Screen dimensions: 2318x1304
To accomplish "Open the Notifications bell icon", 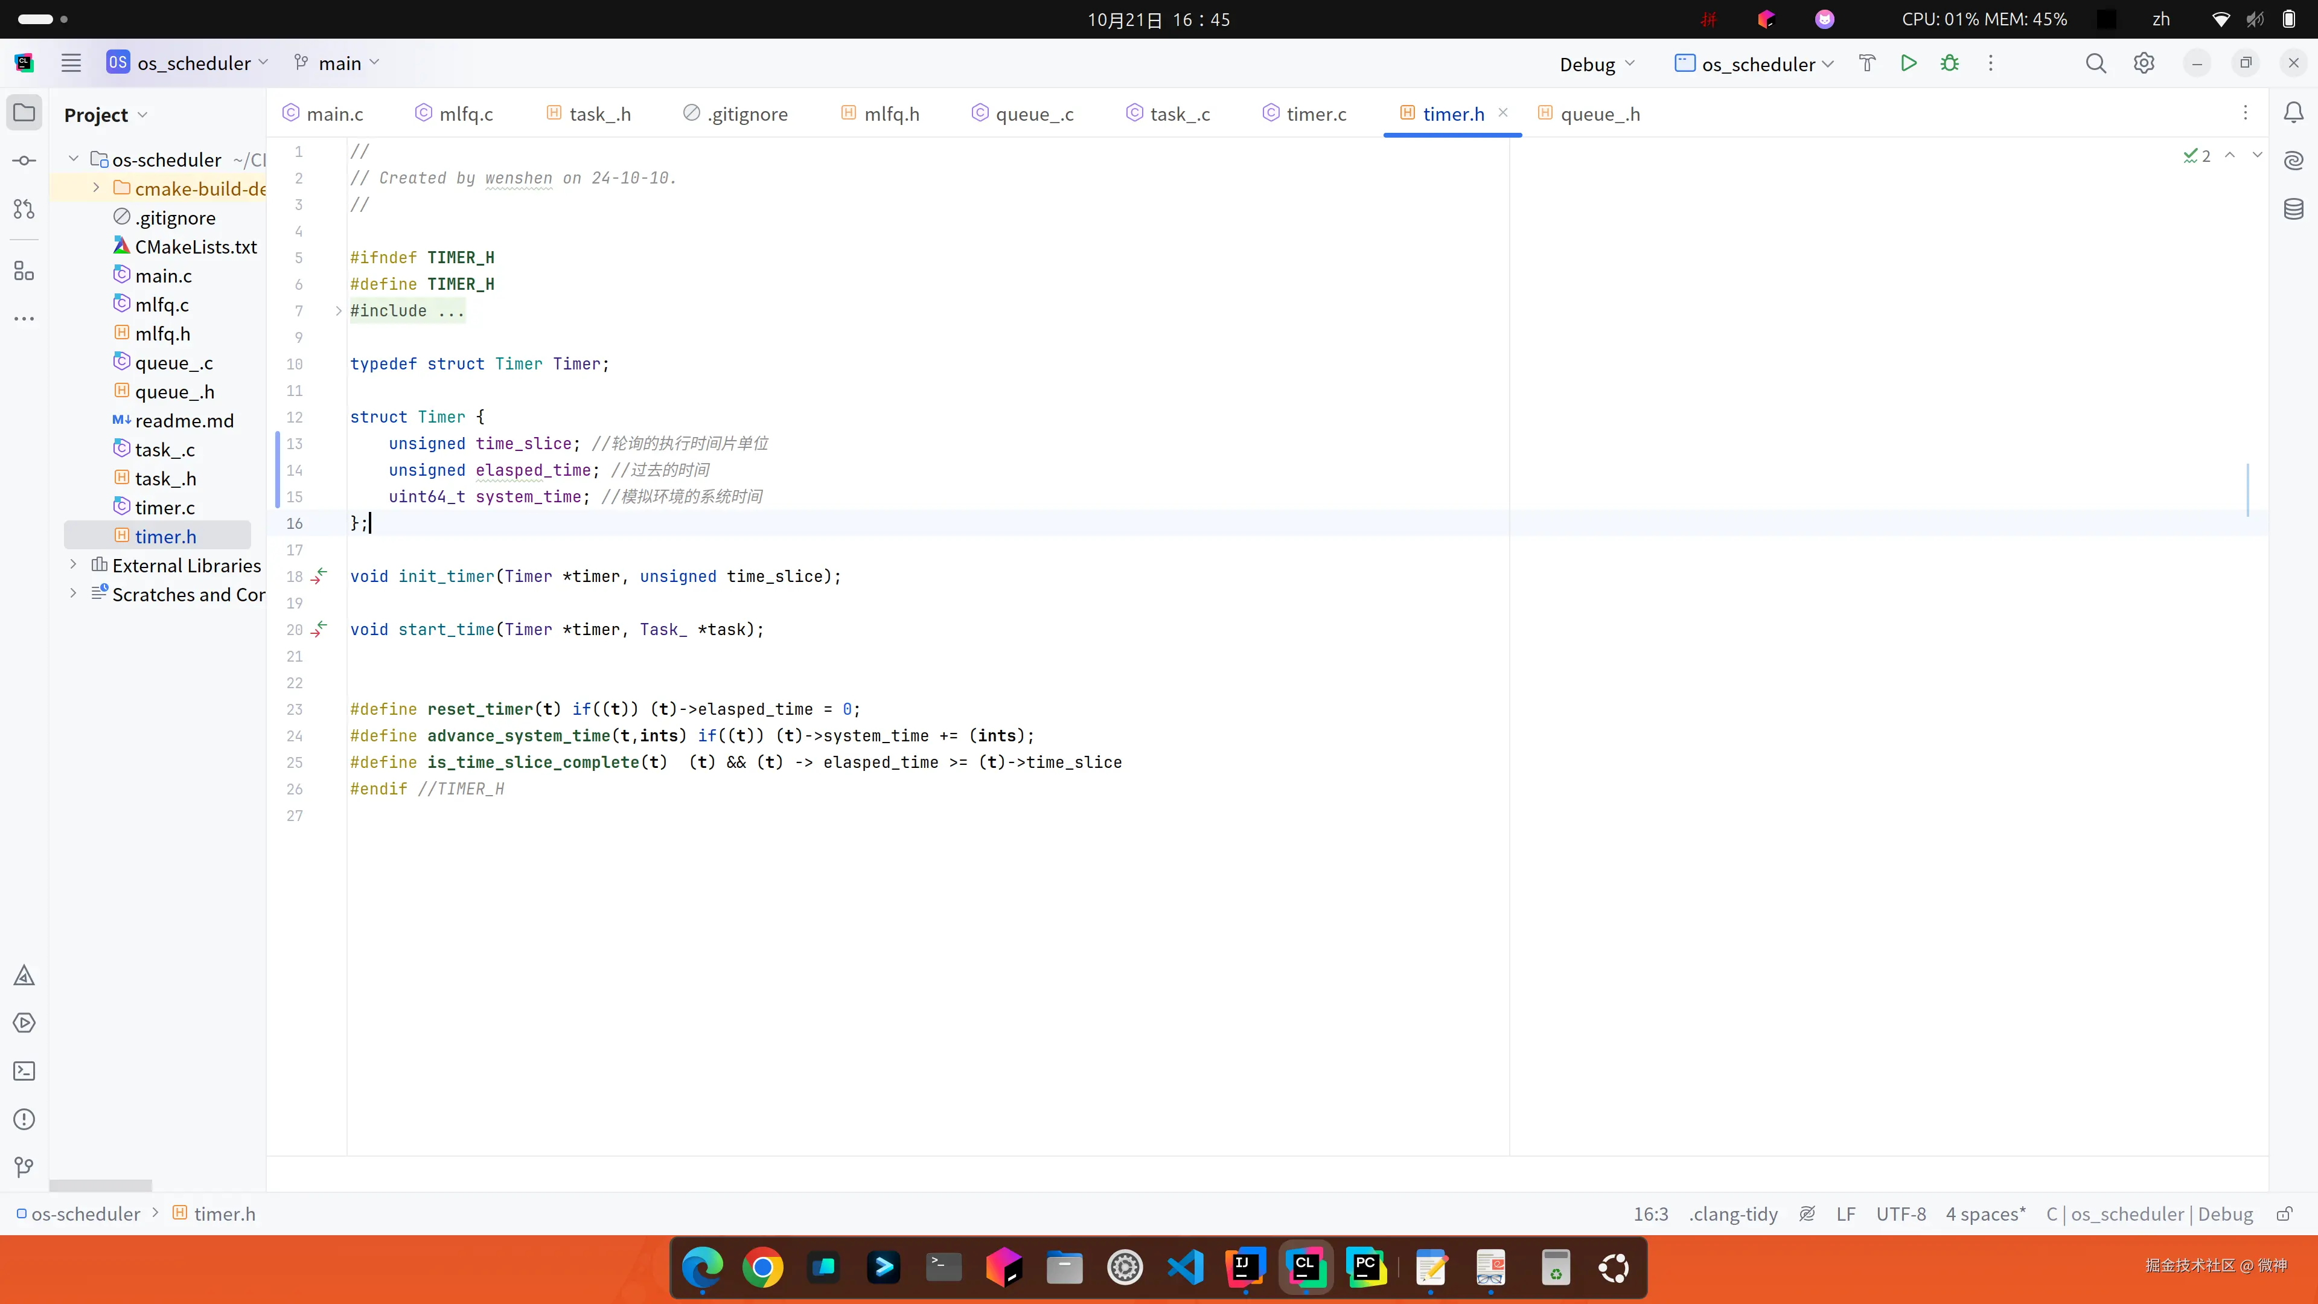I will [2294, 112].
